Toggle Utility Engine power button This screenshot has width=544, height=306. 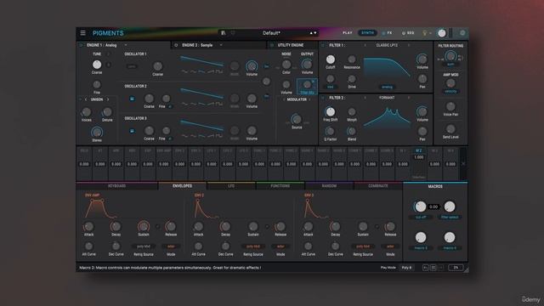tap(272, 45)
